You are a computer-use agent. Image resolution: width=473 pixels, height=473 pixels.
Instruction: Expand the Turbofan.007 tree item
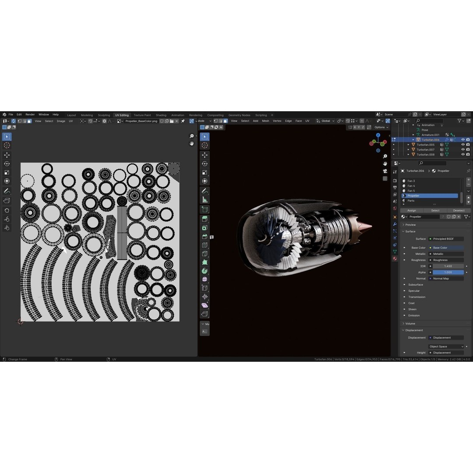coord(409,150)
